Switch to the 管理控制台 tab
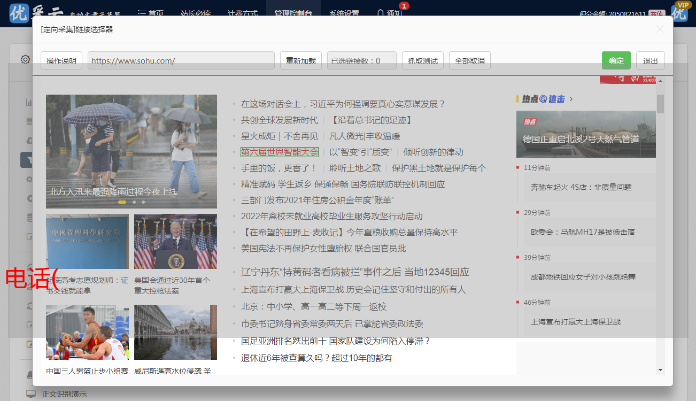This screenshot has width=696, height=401. coord(293,13)
